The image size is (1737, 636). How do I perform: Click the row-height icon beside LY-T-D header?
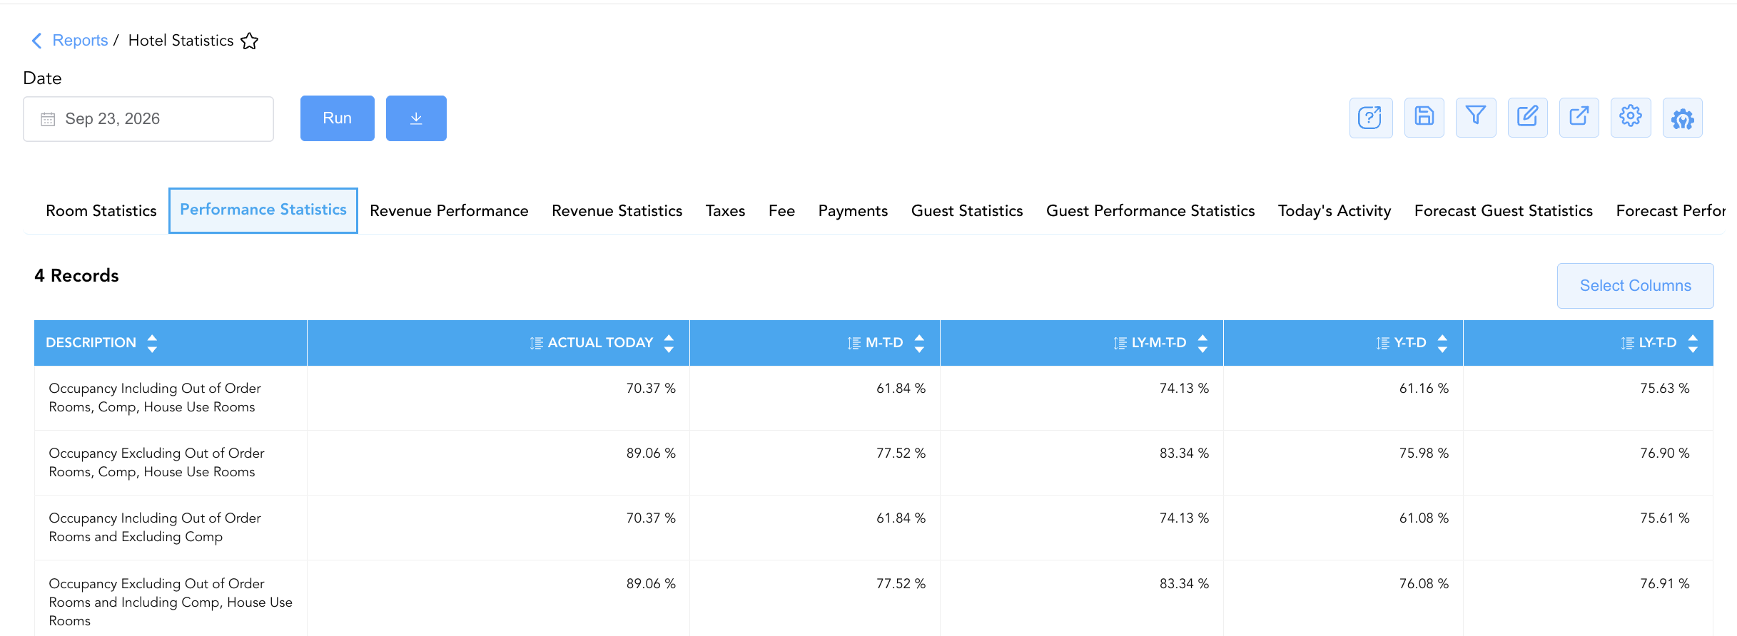coord(1628,343)
